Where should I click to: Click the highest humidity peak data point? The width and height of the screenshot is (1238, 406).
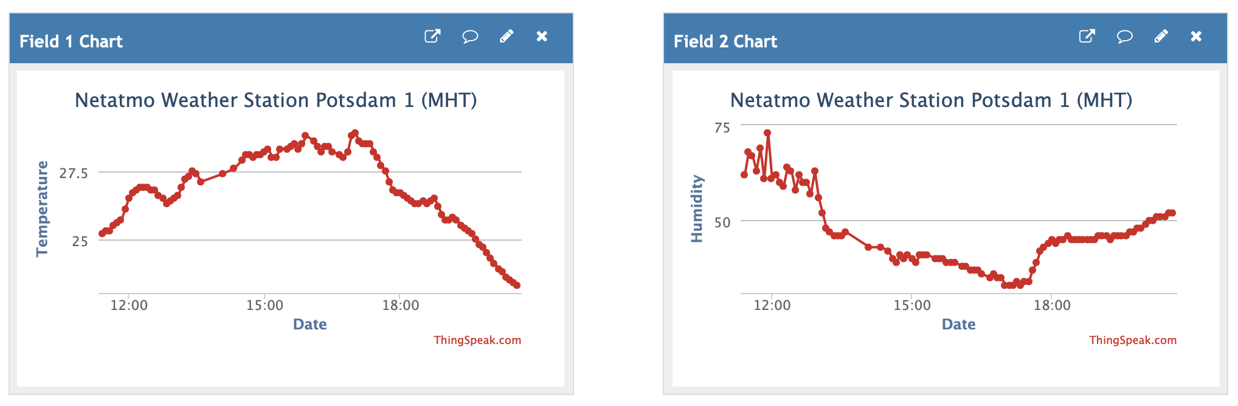tap(767, 133)
